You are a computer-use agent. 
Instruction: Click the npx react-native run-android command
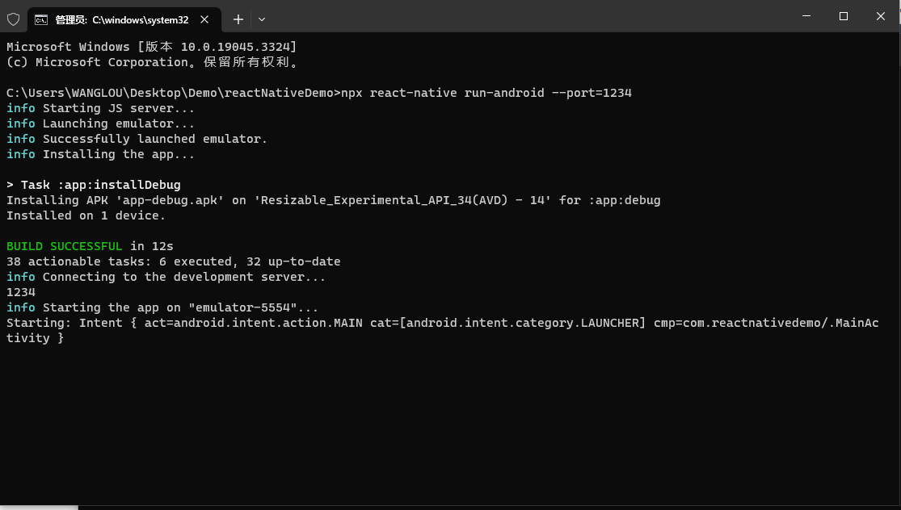[x=486, y=93]
